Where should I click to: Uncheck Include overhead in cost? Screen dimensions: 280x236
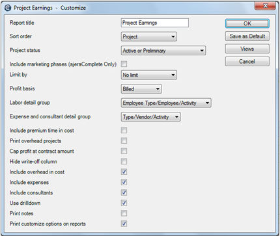tap(124, 172)
